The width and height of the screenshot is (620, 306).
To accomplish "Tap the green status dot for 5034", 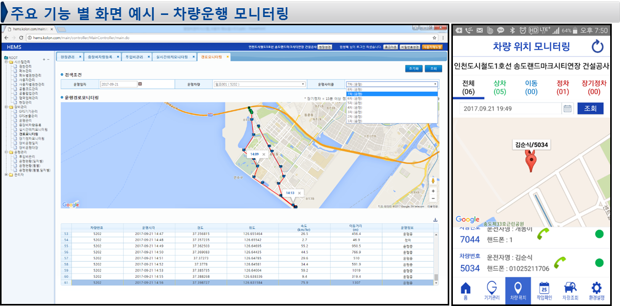I will [x=599, y=263].
